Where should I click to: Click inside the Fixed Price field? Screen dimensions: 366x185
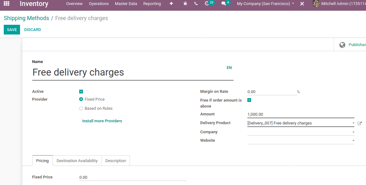(110, 177)
